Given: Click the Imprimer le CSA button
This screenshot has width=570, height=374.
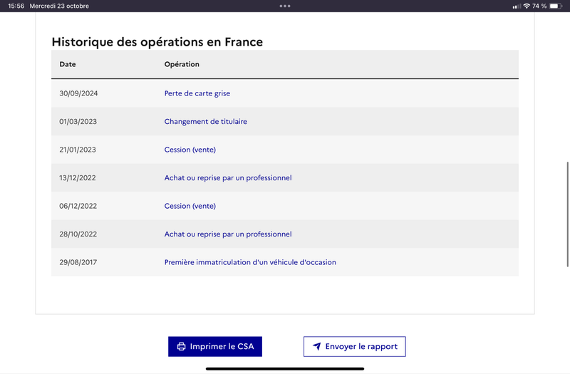Looking at the screenshot, I should click(215, 346).
